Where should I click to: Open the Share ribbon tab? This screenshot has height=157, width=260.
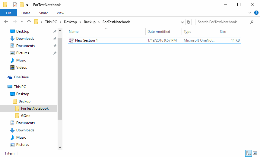(x=43, y=13)
